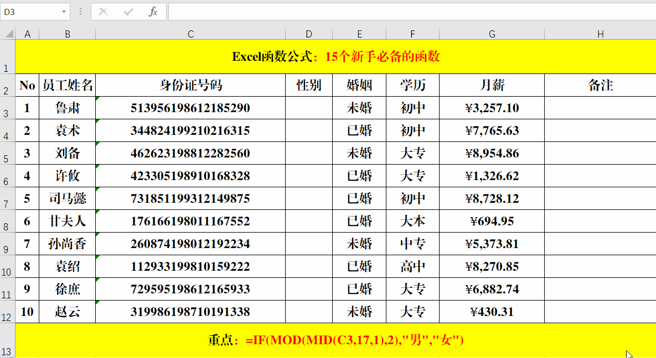Click education cell '中专' in row 9
Viewport: 656px width, 358px height.
click(x=412, y=244)
